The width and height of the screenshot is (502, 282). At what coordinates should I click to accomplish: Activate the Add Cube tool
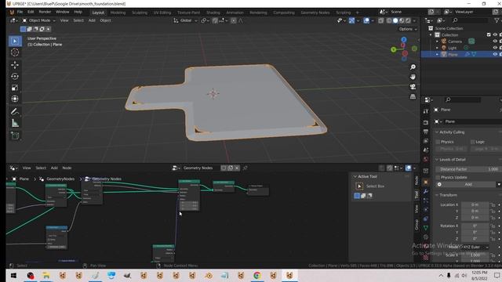pos(15,136)
